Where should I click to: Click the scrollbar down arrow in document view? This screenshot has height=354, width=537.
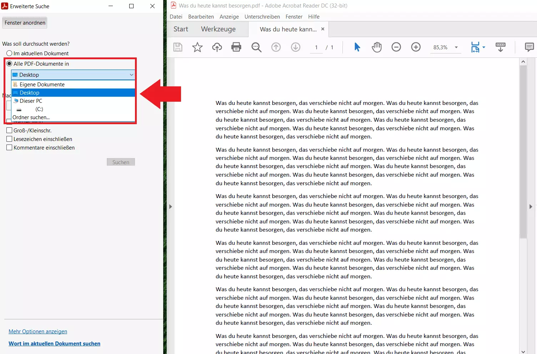click(523, 351)
